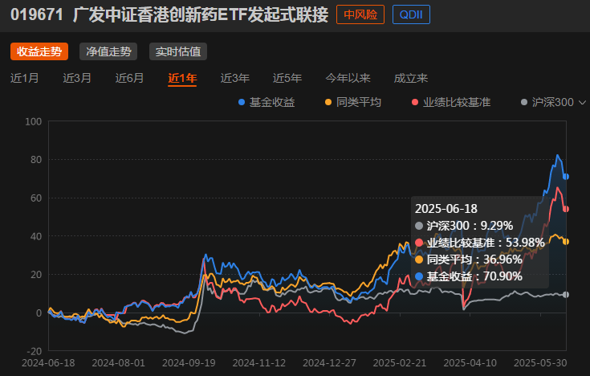Click the 中风险 risk badge
Screen dimensions: 590x376
click(360, 14)
